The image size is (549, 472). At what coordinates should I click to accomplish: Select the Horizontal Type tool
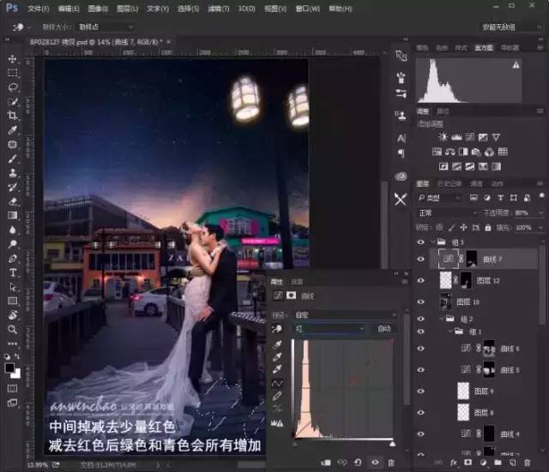point(13,272)
